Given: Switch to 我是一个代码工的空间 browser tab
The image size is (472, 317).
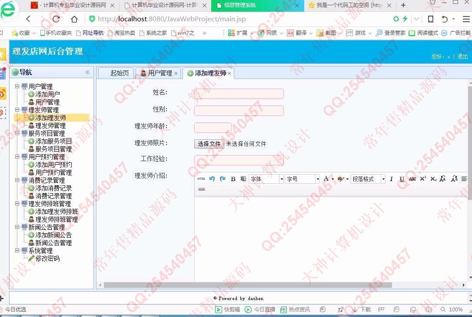Looking at the screenshot, I should (x=349, y=5).
